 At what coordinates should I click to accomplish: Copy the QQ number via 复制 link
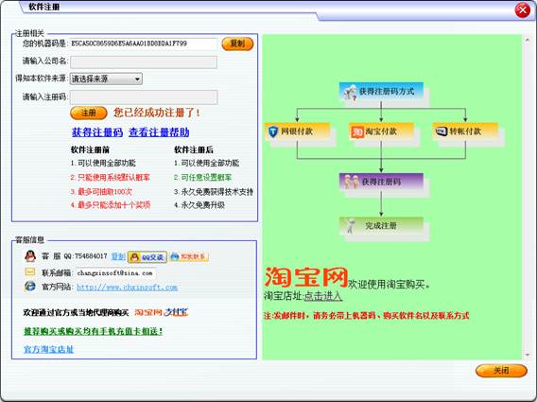(x=118, y=256)
